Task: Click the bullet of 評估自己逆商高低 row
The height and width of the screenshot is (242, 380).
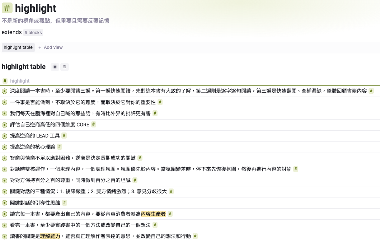Action: [x=4, y=125]
